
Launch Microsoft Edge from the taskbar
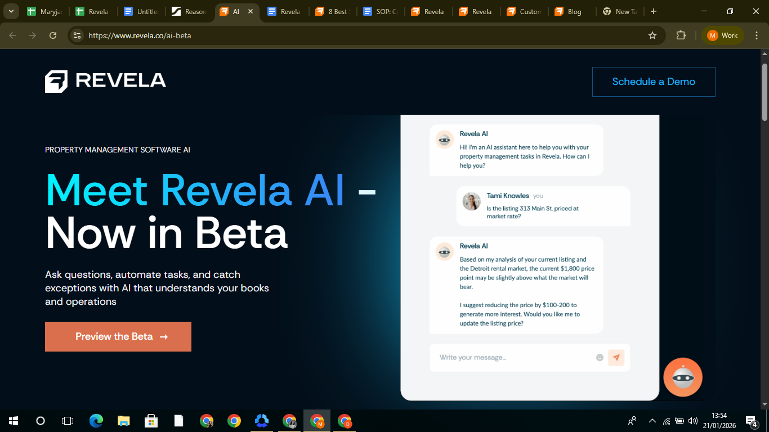pyautogui.click(x=96, y=421)
